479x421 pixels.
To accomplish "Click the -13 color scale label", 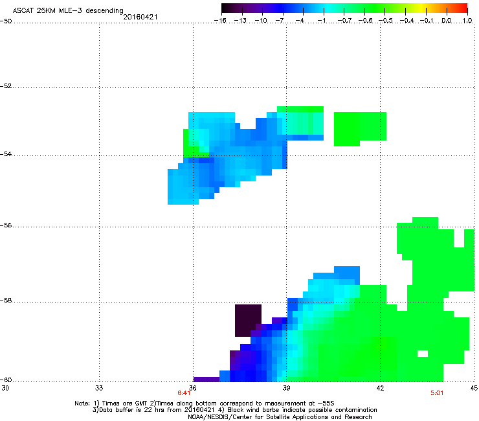I will pyautogui.click(x=240, y=21).
